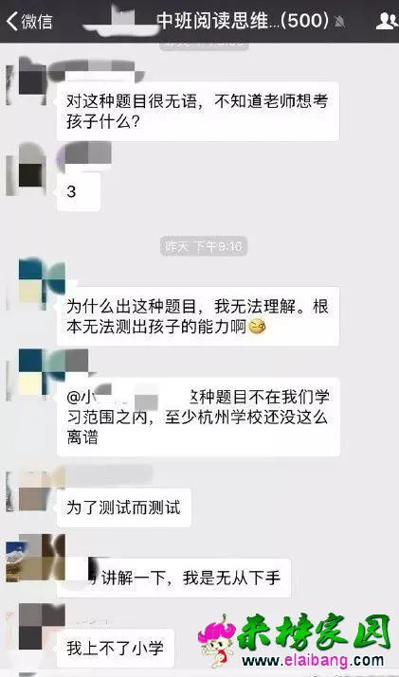This screenshot has width=399, height=677.
Task: Tap avatar beside '讲解一下' message
Action: coord(35,558)
